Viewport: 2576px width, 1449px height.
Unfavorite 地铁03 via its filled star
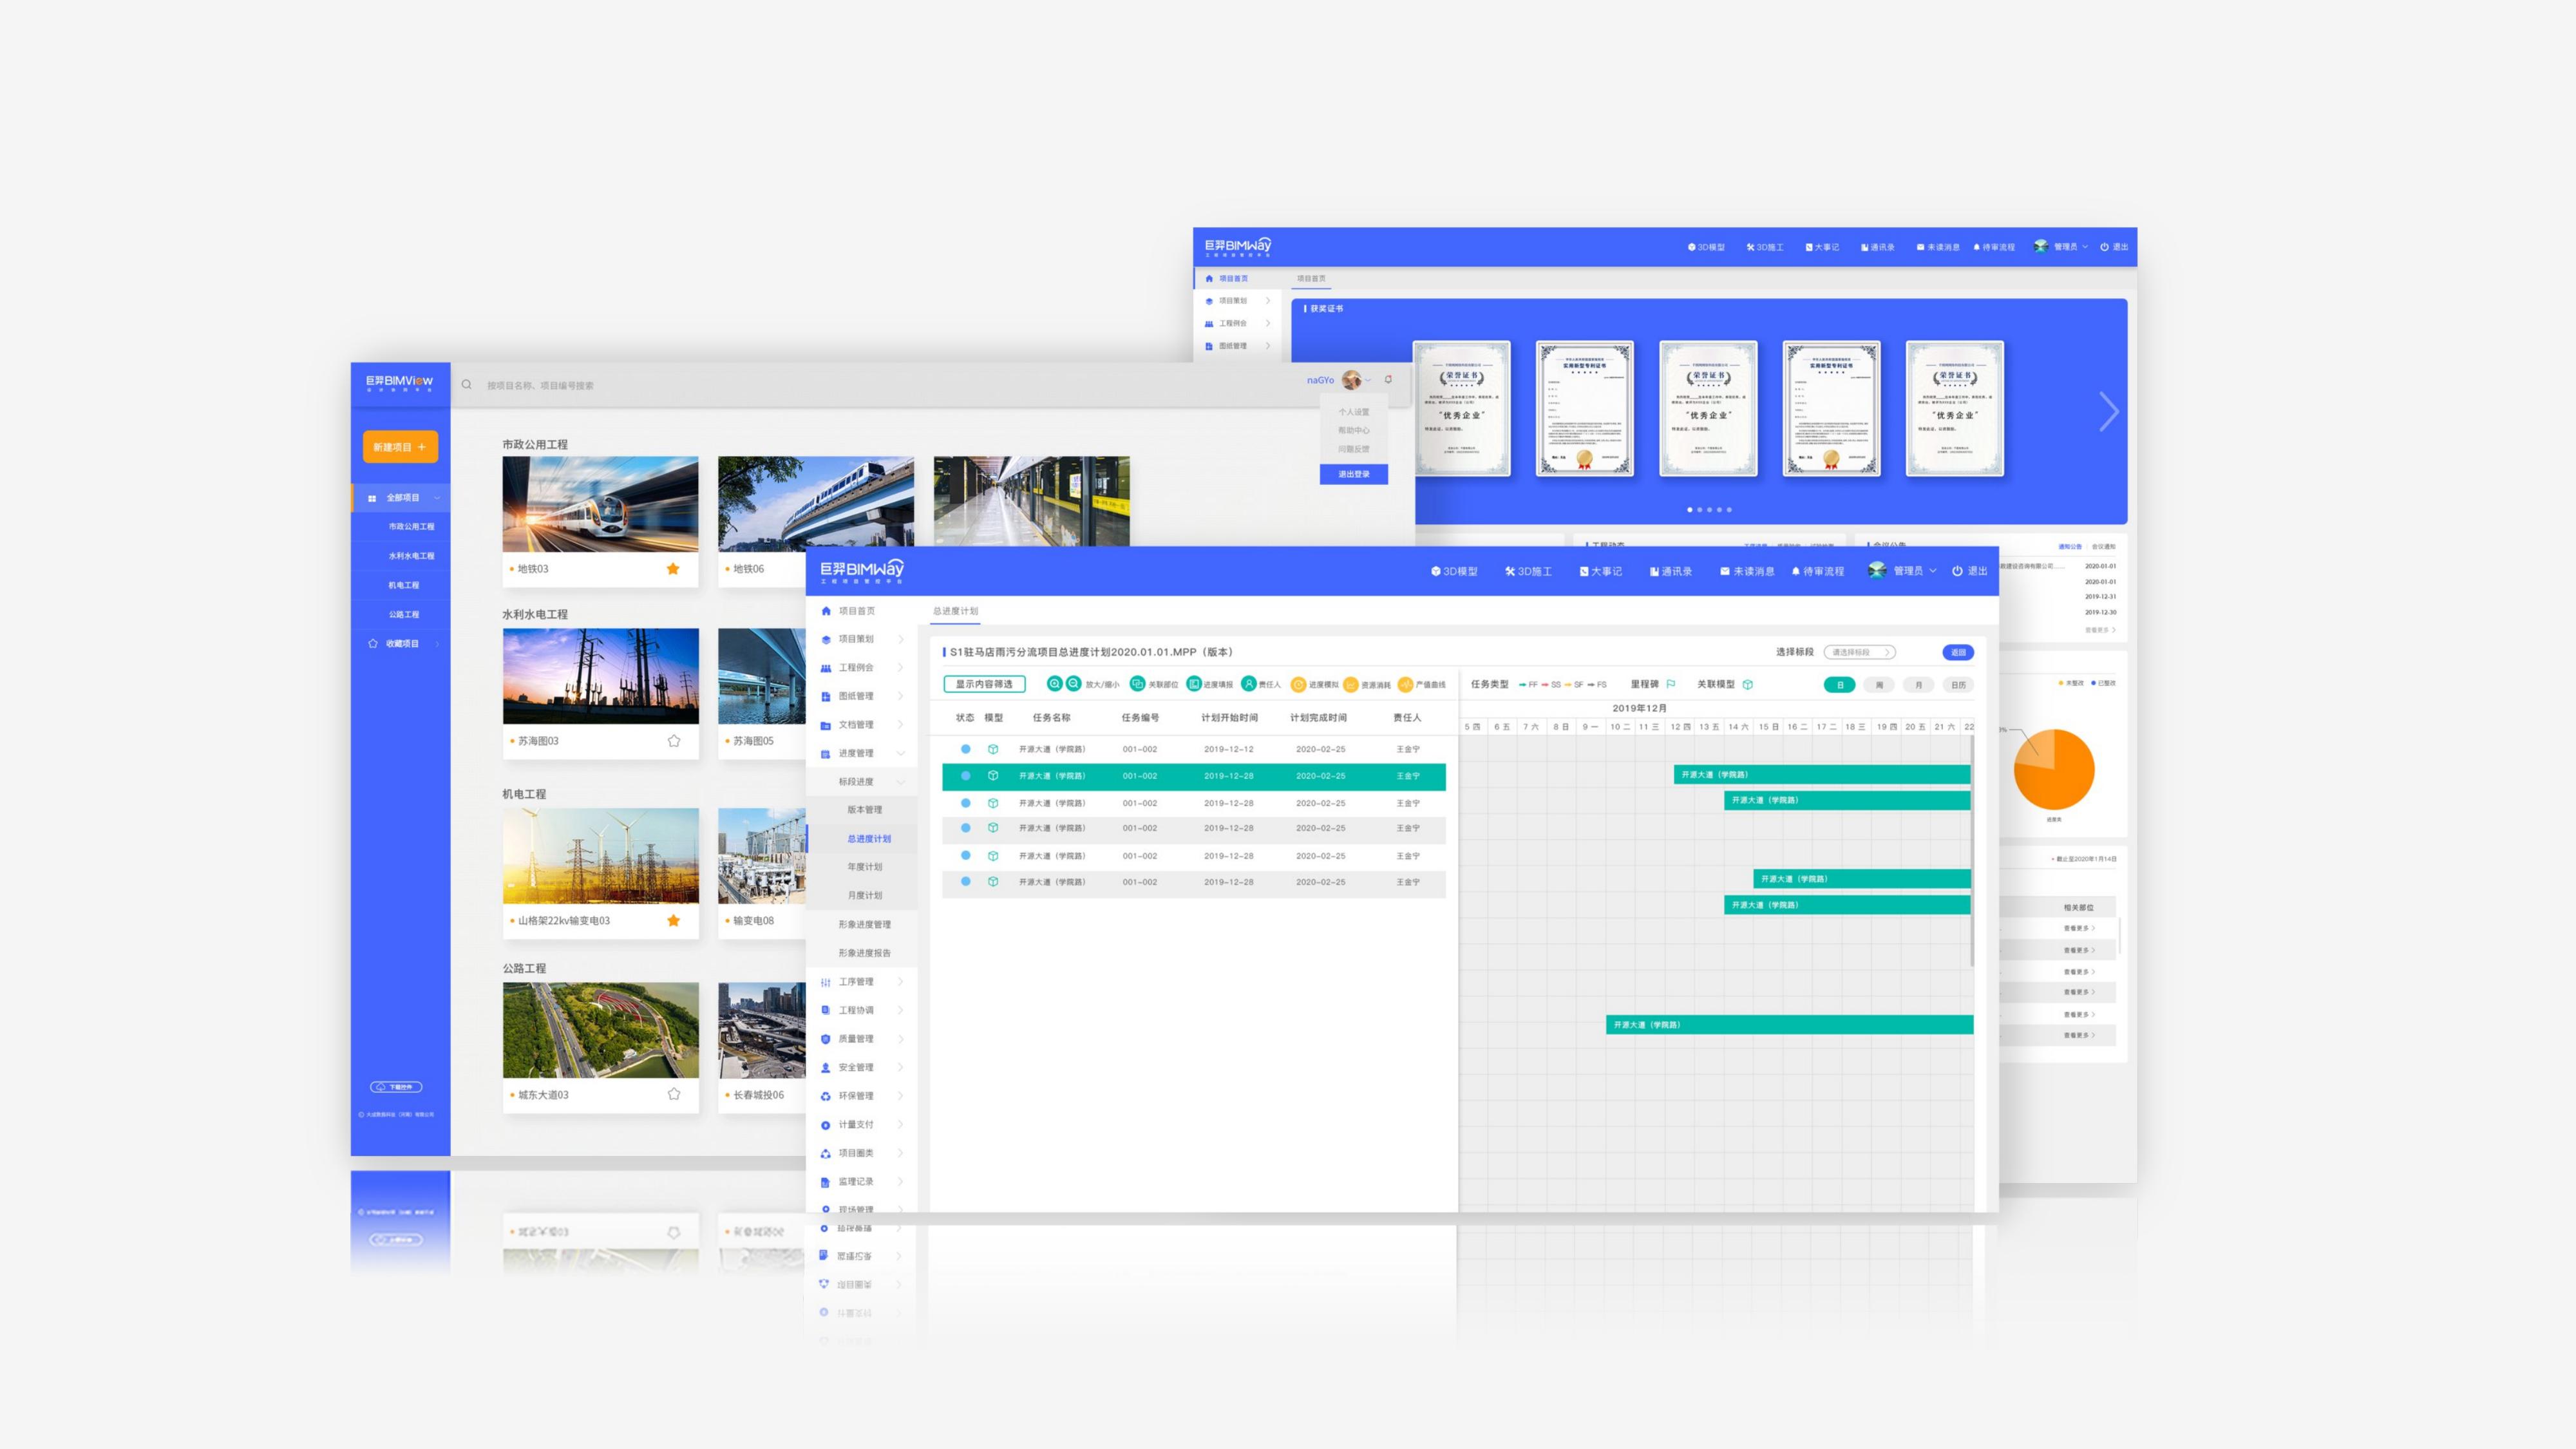[x=673, y=569]
